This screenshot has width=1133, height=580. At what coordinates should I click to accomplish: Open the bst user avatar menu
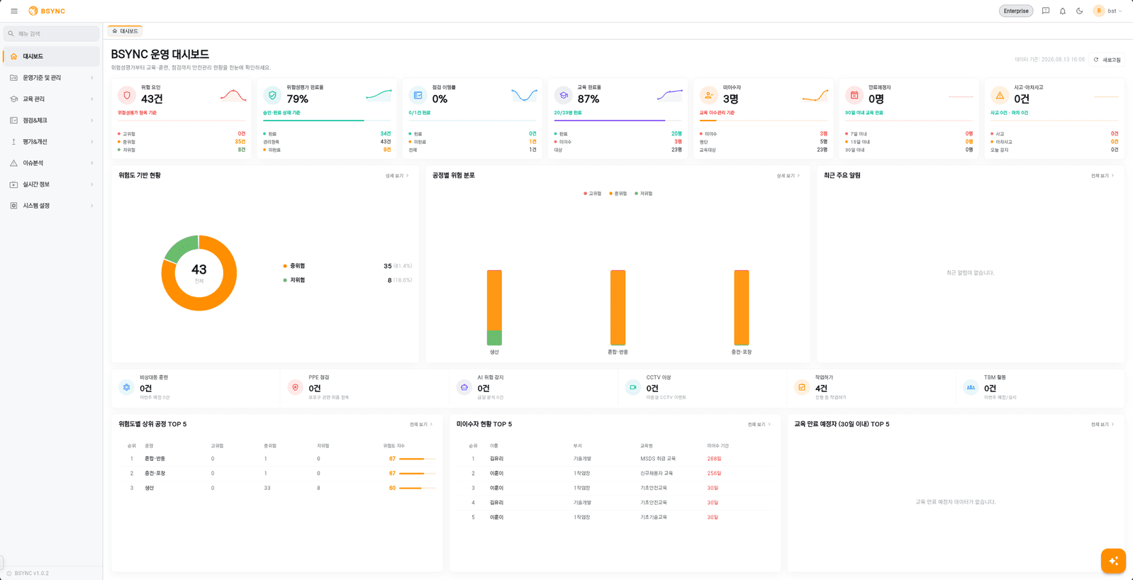click(1108, 11)
